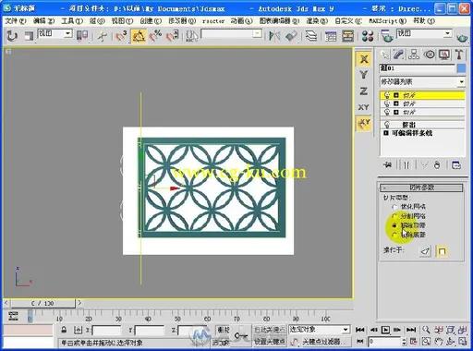The width and height of the screenshot is (473, 351).
Task: Select the Remove Bottom radio option
Action: pos(394,235)
